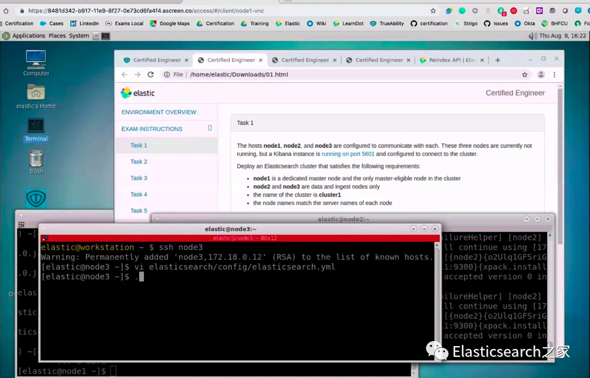Screen dimensions: 590x378
Task: Click the elastic logo on the page
Action: (x=138, y=93)
